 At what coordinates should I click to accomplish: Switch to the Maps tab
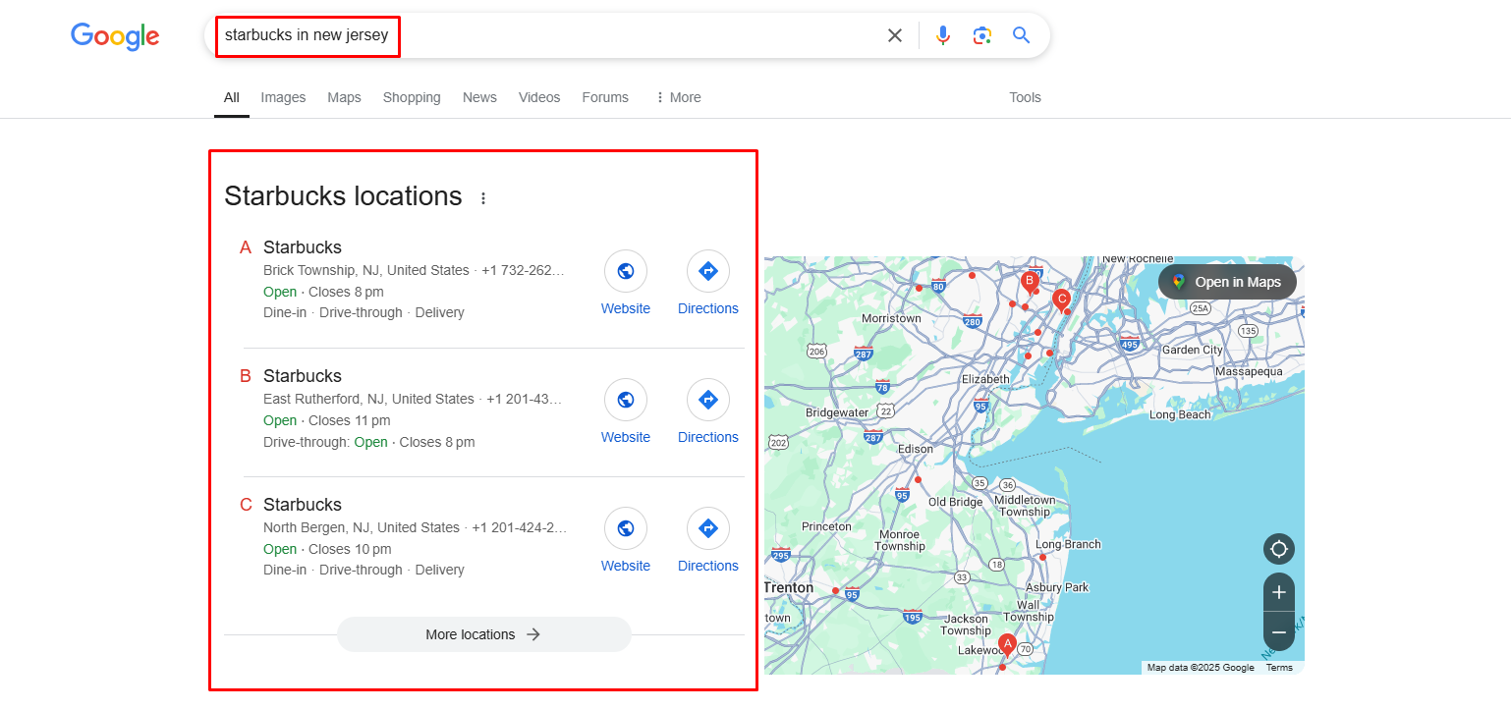344,97
